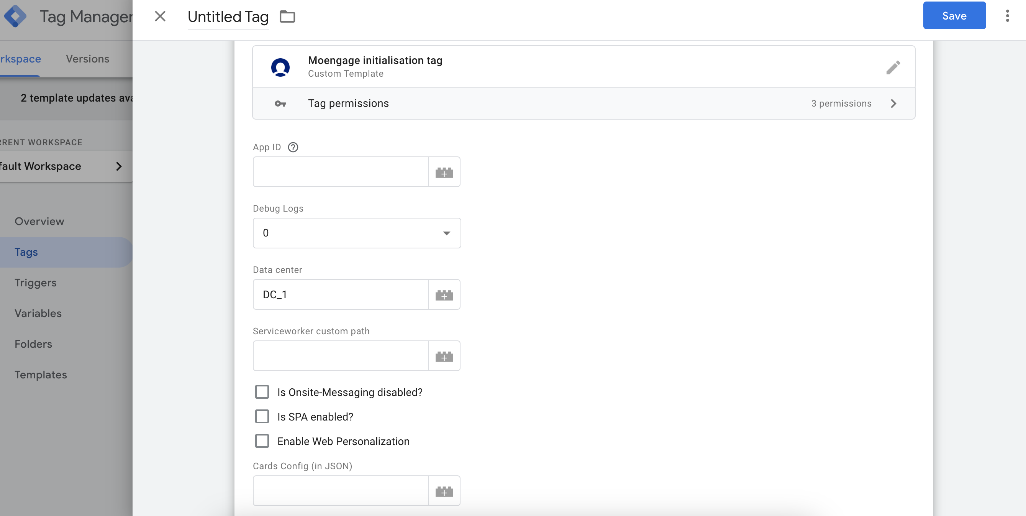Open the three-dot overflow menu
1026x516 pixels.
[x=1007, y=16]
